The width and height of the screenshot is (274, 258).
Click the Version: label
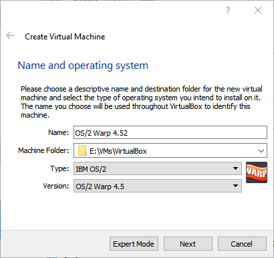pos(56,186)
